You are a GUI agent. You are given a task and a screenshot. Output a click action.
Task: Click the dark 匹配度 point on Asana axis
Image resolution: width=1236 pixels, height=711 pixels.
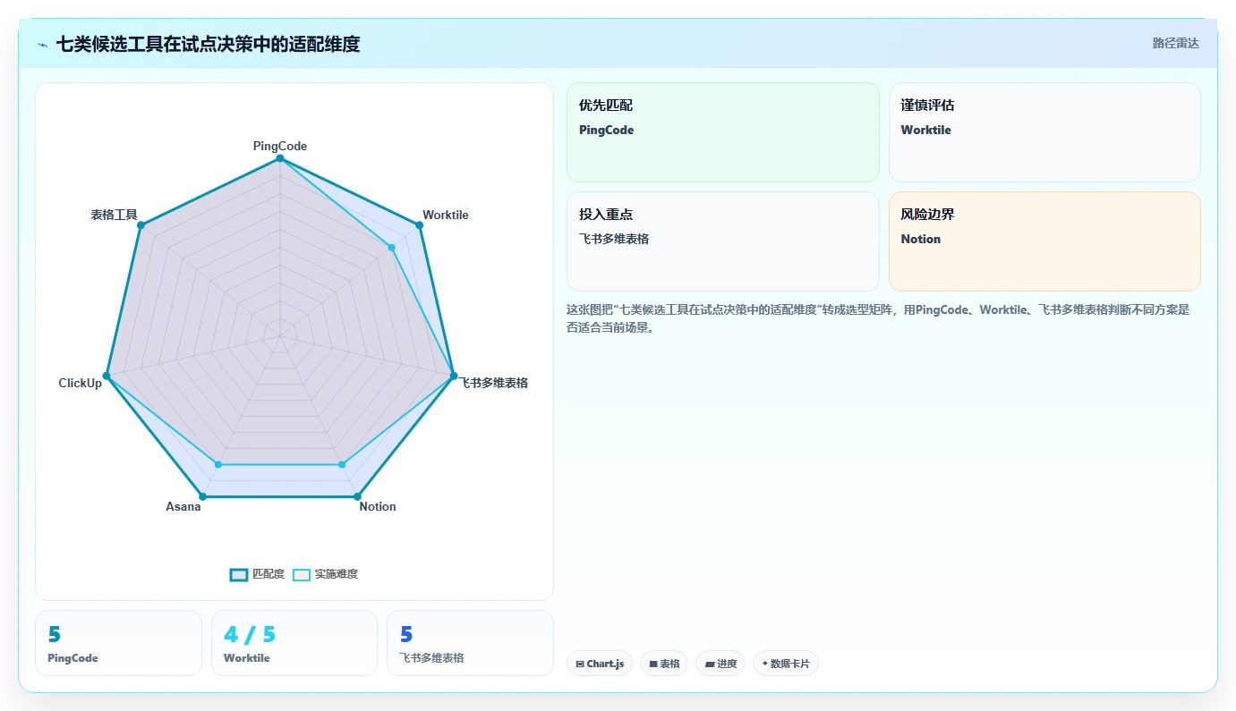pyautogui.click(x=202, y=496)
